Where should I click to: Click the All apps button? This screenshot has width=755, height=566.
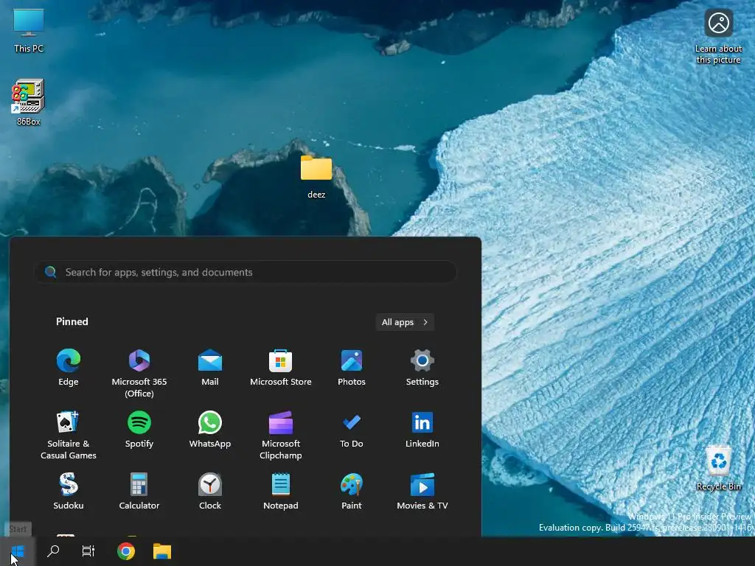click(405, 322)
